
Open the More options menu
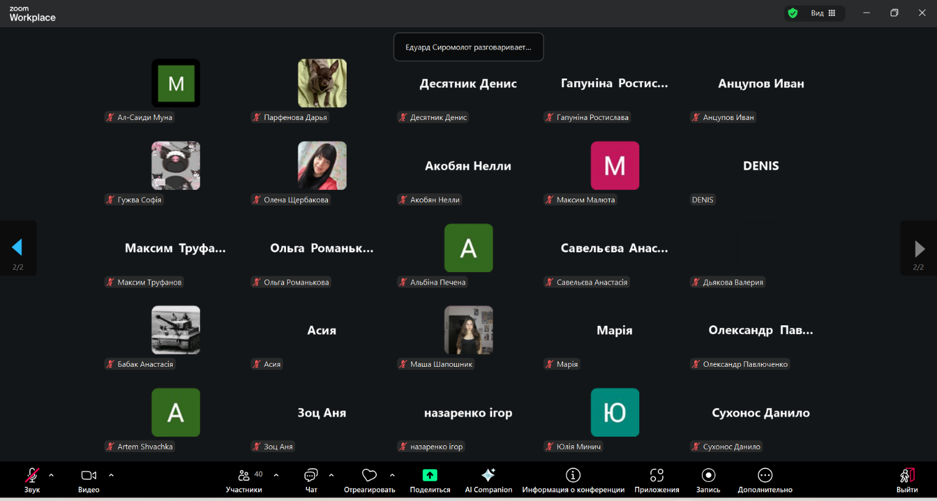(765, 476)
